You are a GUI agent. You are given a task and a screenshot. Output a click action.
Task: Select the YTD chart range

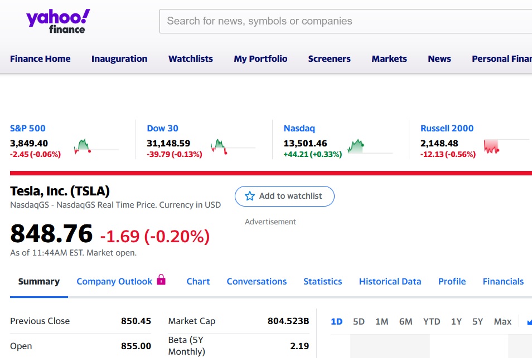tap(432, 321)
